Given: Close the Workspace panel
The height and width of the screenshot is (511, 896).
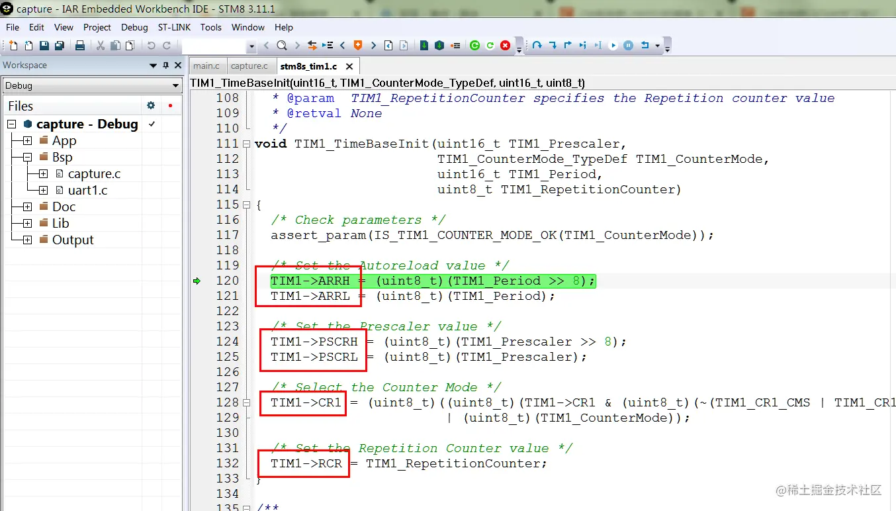Looking at the screenshot, I should (177, 65).
